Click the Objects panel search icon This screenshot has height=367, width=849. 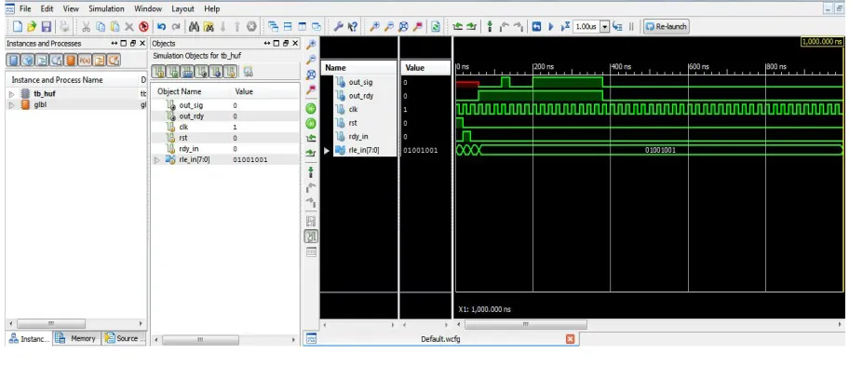pos(248,71)
